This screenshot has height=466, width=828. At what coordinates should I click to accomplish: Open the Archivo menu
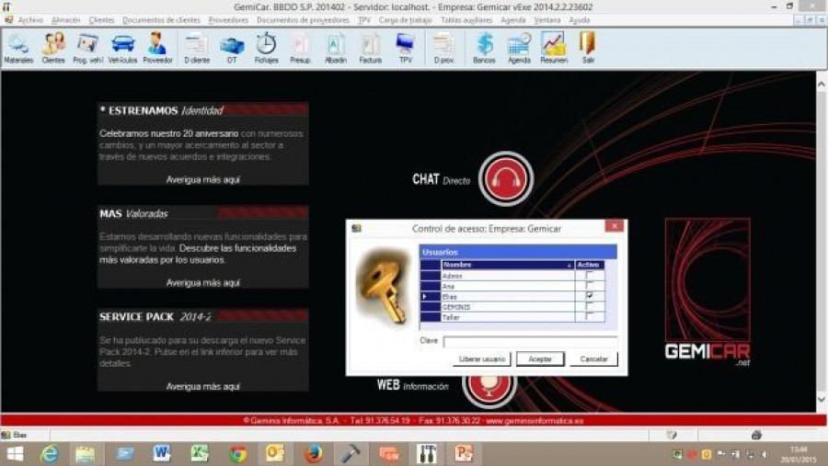tap(30, 20)
